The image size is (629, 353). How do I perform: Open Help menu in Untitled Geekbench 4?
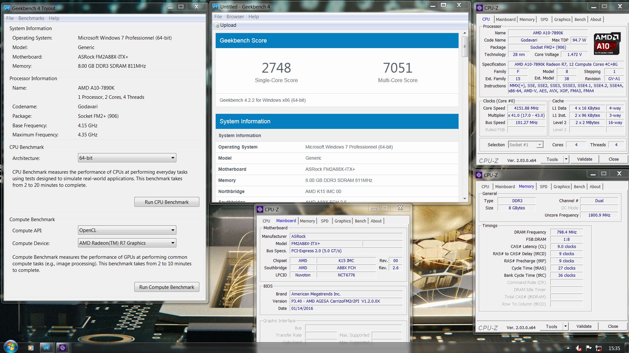point(253,17)
